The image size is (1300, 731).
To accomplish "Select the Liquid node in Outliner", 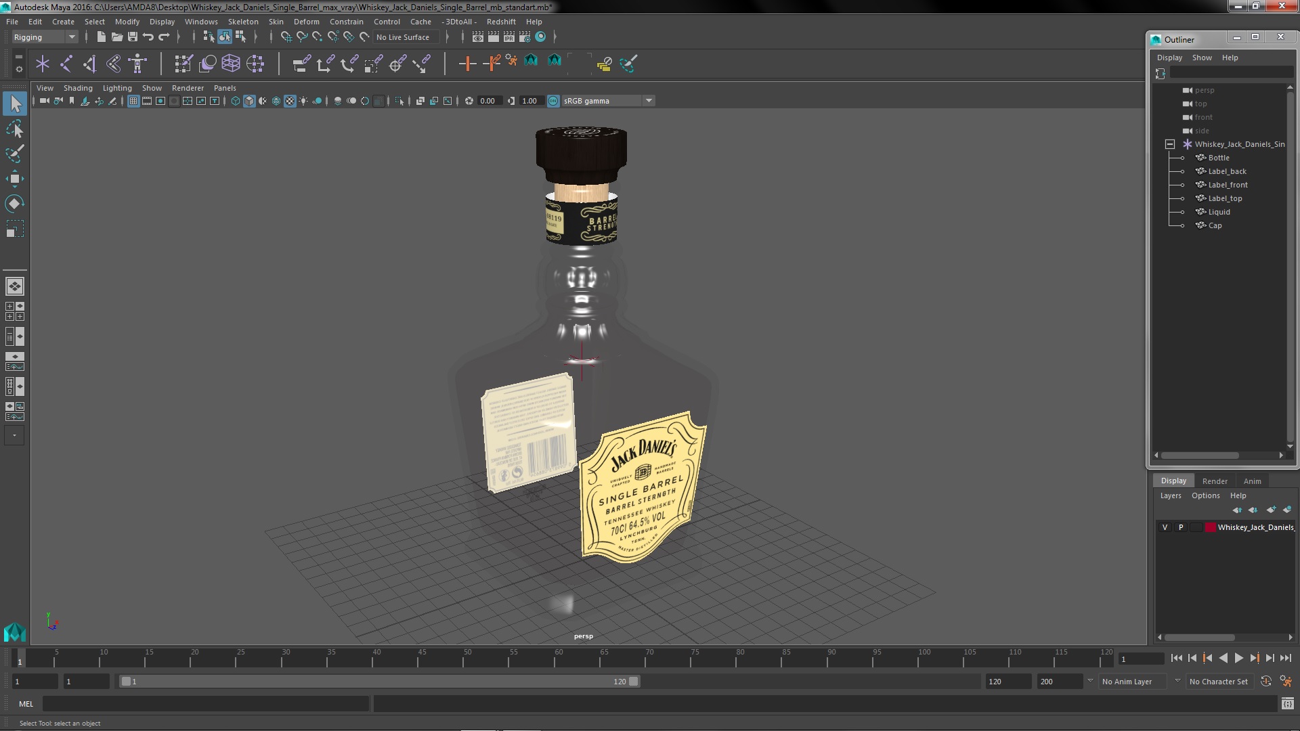I will point(1219,212).
